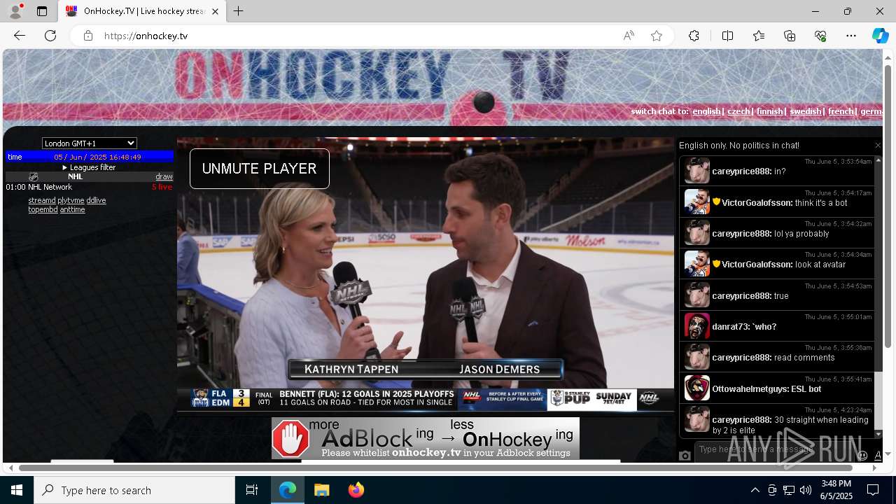Viewport: 896px width, 504px height.
Task: Refresh the current page
Action: pos(50,36)
